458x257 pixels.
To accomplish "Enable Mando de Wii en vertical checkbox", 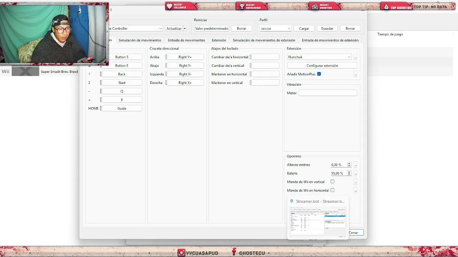I will point(332,182).
